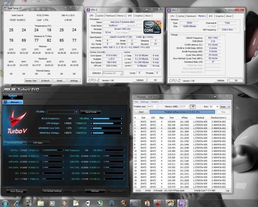Click Validate in CPU-Z Memory window
Viewport: 258px width, 207px height.
click(x=221, y=80)
